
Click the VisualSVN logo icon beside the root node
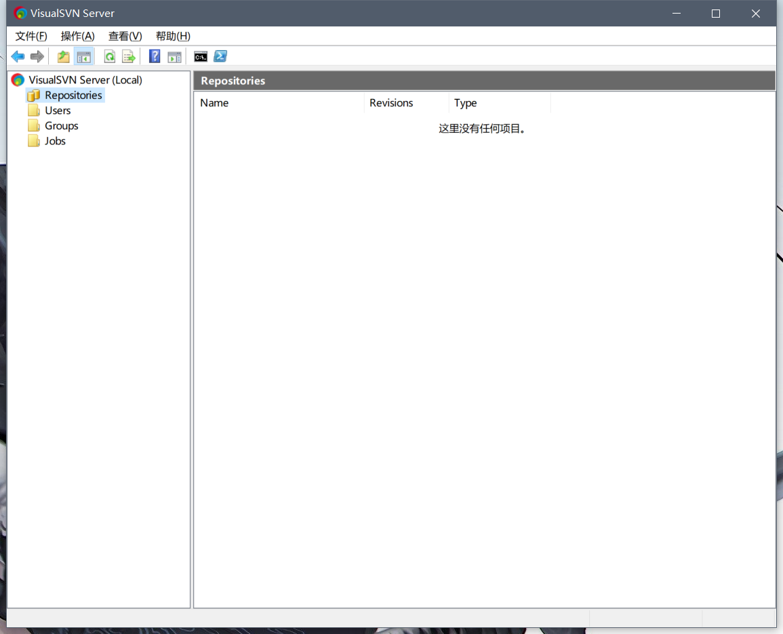17,79
